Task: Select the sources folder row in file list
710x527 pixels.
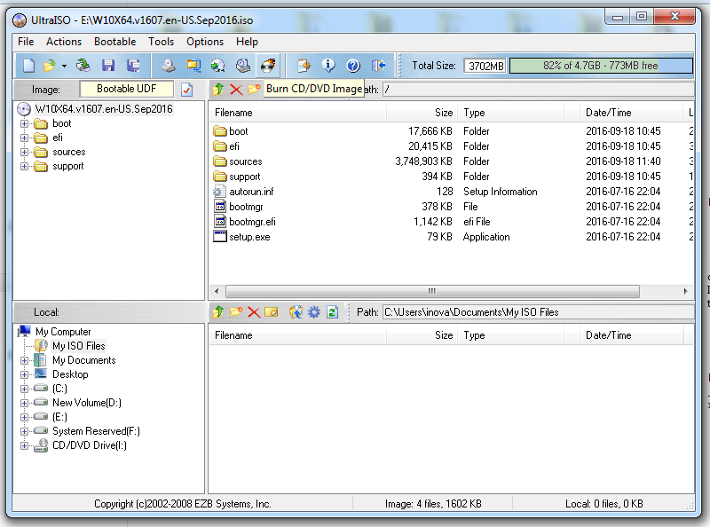Action: click(x=451, y=161)
